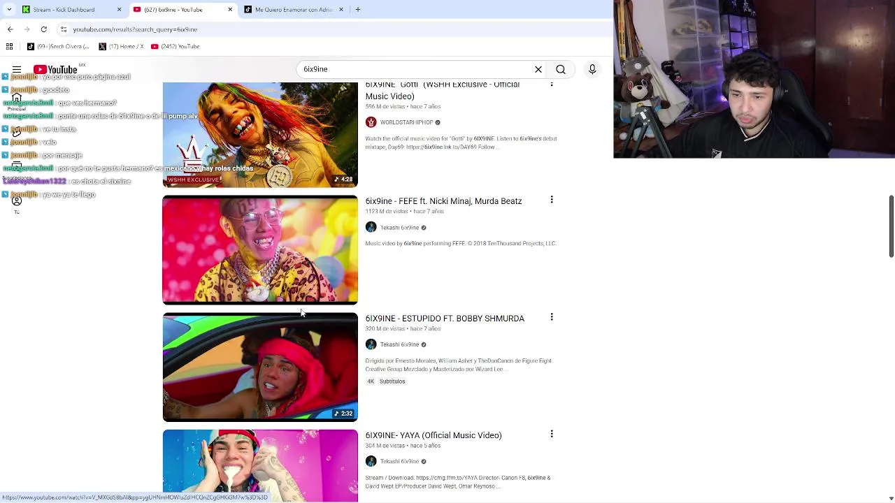Screen dimensions: 895x503
Task: Open more options for FEFE video
Action: coord(552,200)
